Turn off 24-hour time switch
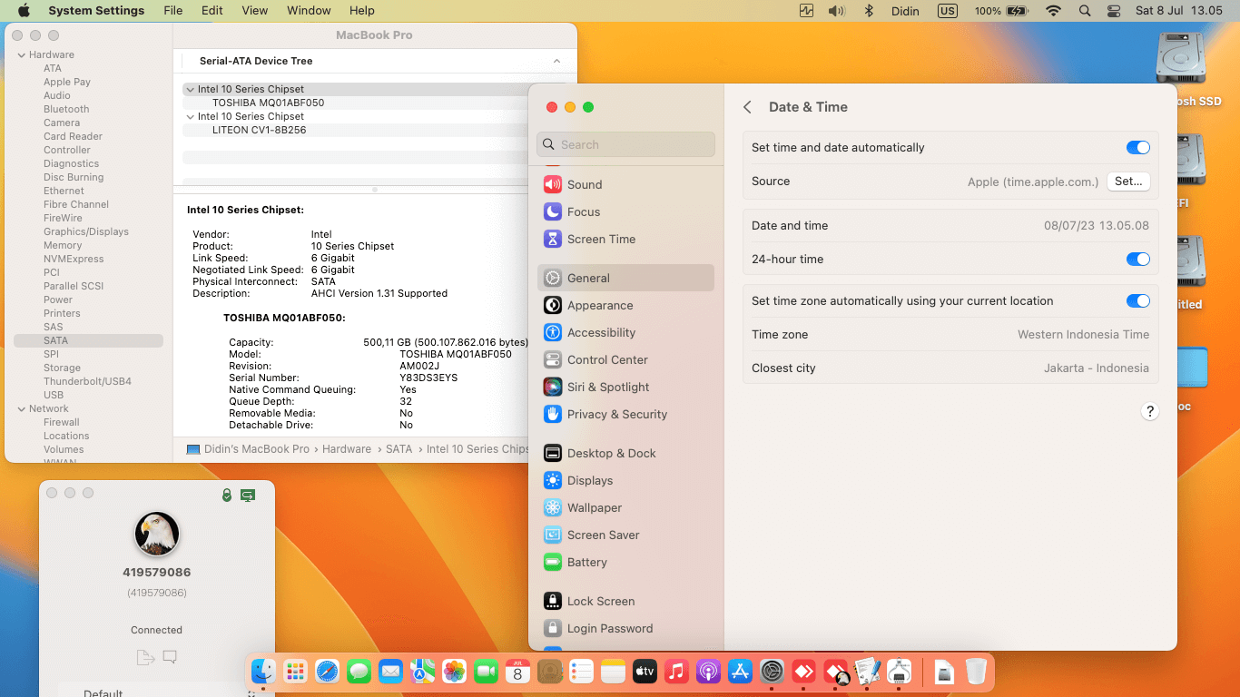1240x697 pixels. (x=1137, y=259)
